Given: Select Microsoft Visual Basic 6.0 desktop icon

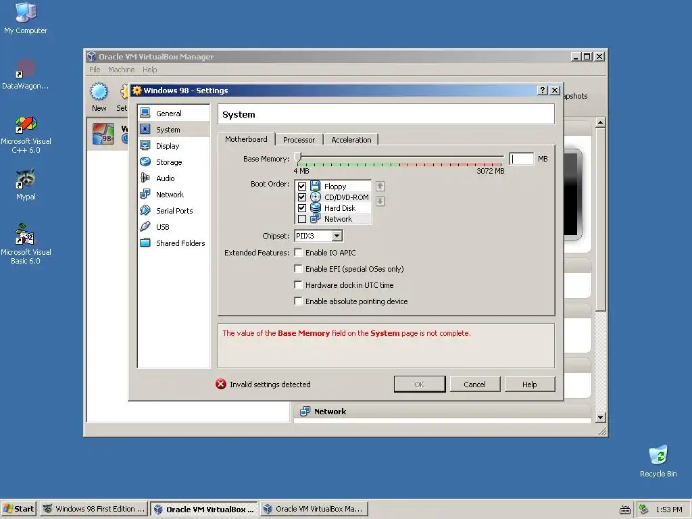Looking at the screenshot, I should pos(26,244).
